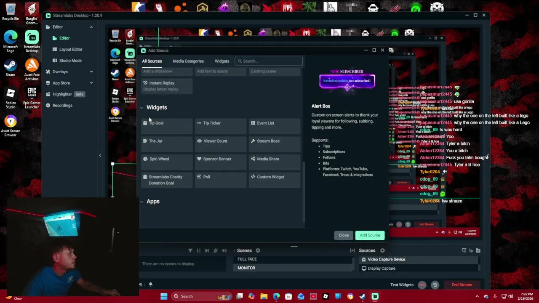Viewport: 539px width, 303px height.
Task: Open the event filter funnel icon
Action: (190, 251)
